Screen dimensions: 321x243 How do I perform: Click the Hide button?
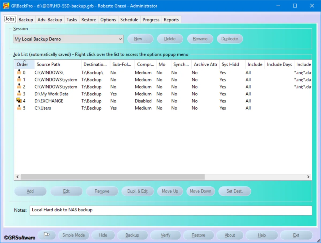(x=103, y=235)
